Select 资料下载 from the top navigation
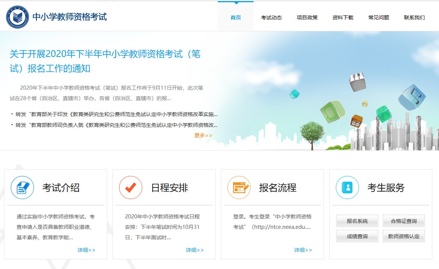 [x=343, y=17]
